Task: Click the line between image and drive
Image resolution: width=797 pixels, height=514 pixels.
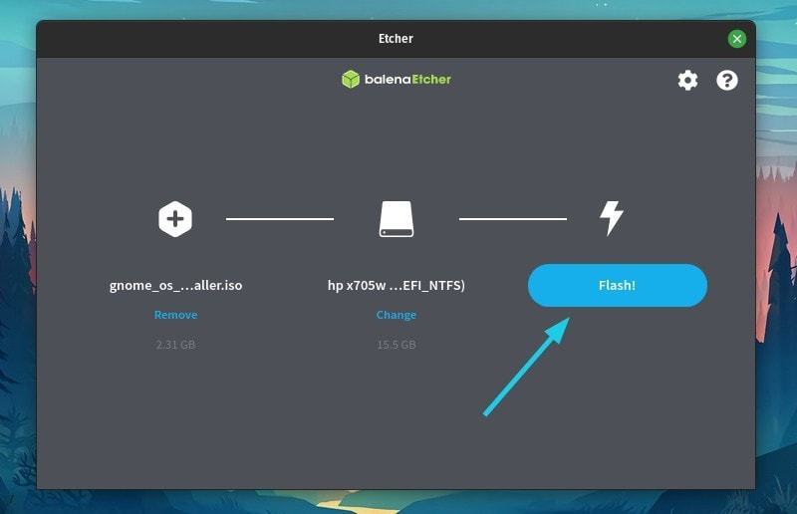Action: [x=280, y=218]
